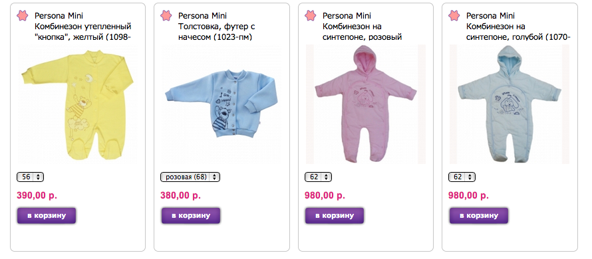
Task: Open the pink hooded jumpsuit image
Action: tap(365, 104)
